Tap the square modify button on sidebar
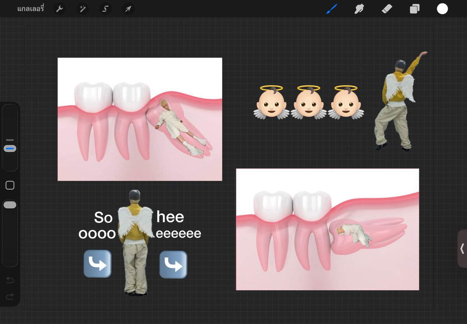Screen dimensions: 467x324 (10, 185)
